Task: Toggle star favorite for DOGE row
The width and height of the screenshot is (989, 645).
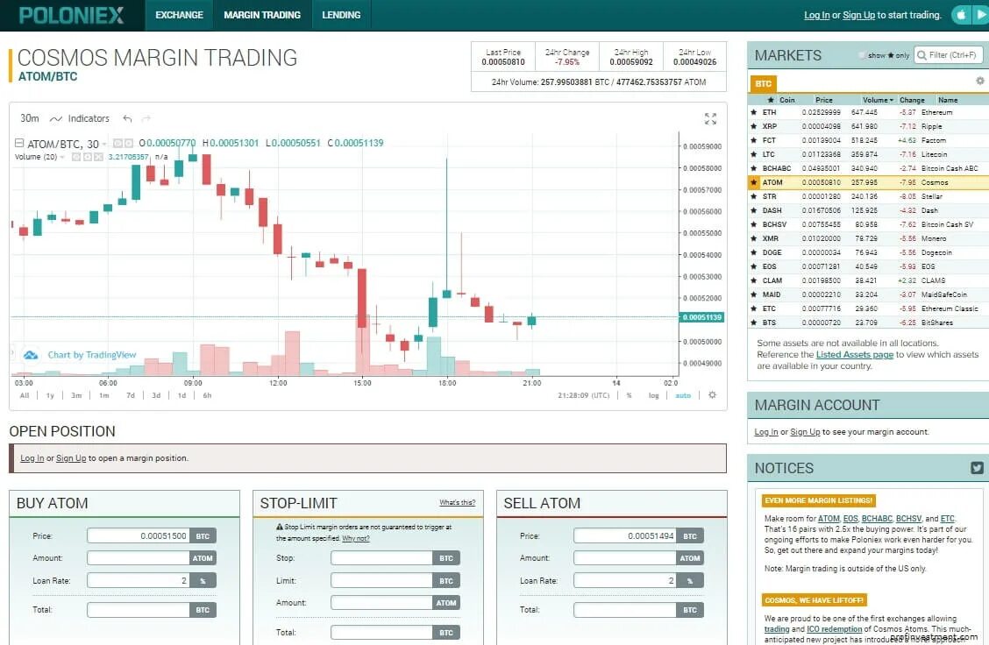Action: tap(754, 252)
